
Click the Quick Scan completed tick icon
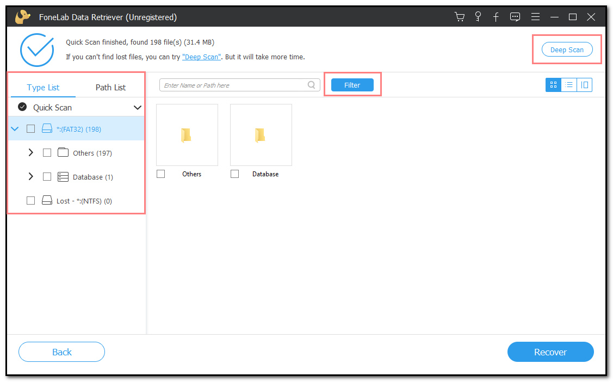click(x=22, y=107)
